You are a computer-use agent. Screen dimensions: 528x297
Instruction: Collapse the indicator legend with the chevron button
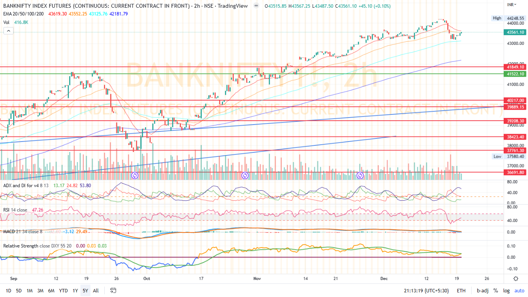tap(8, 31)
